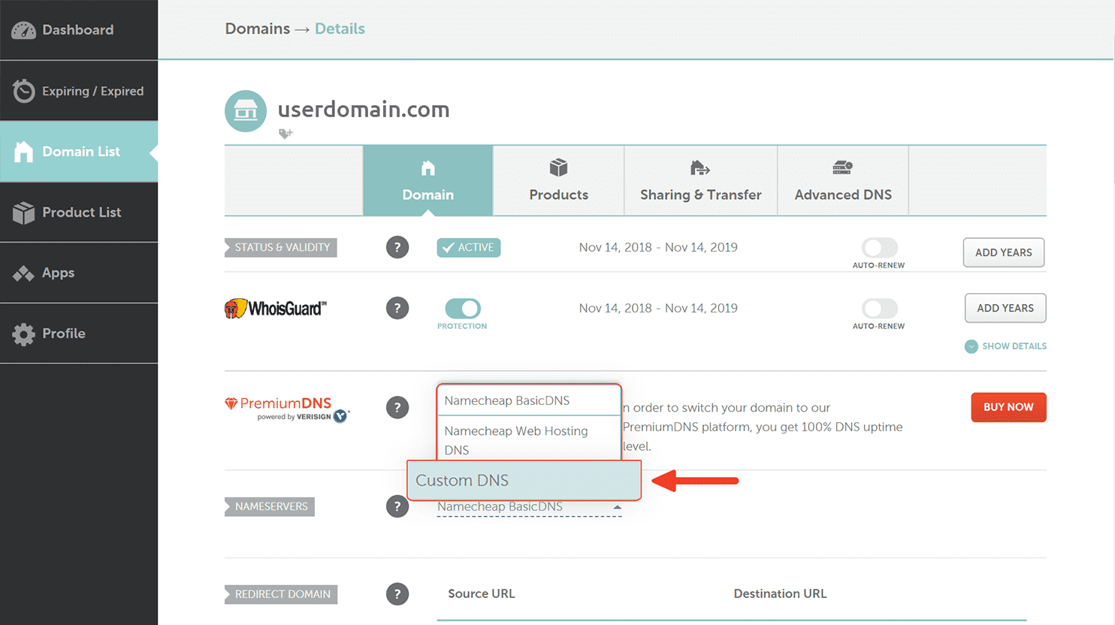Click the add tag icon under userdomain.com
The height and width of the screenshot is (625, 1115).
point(286,133)
